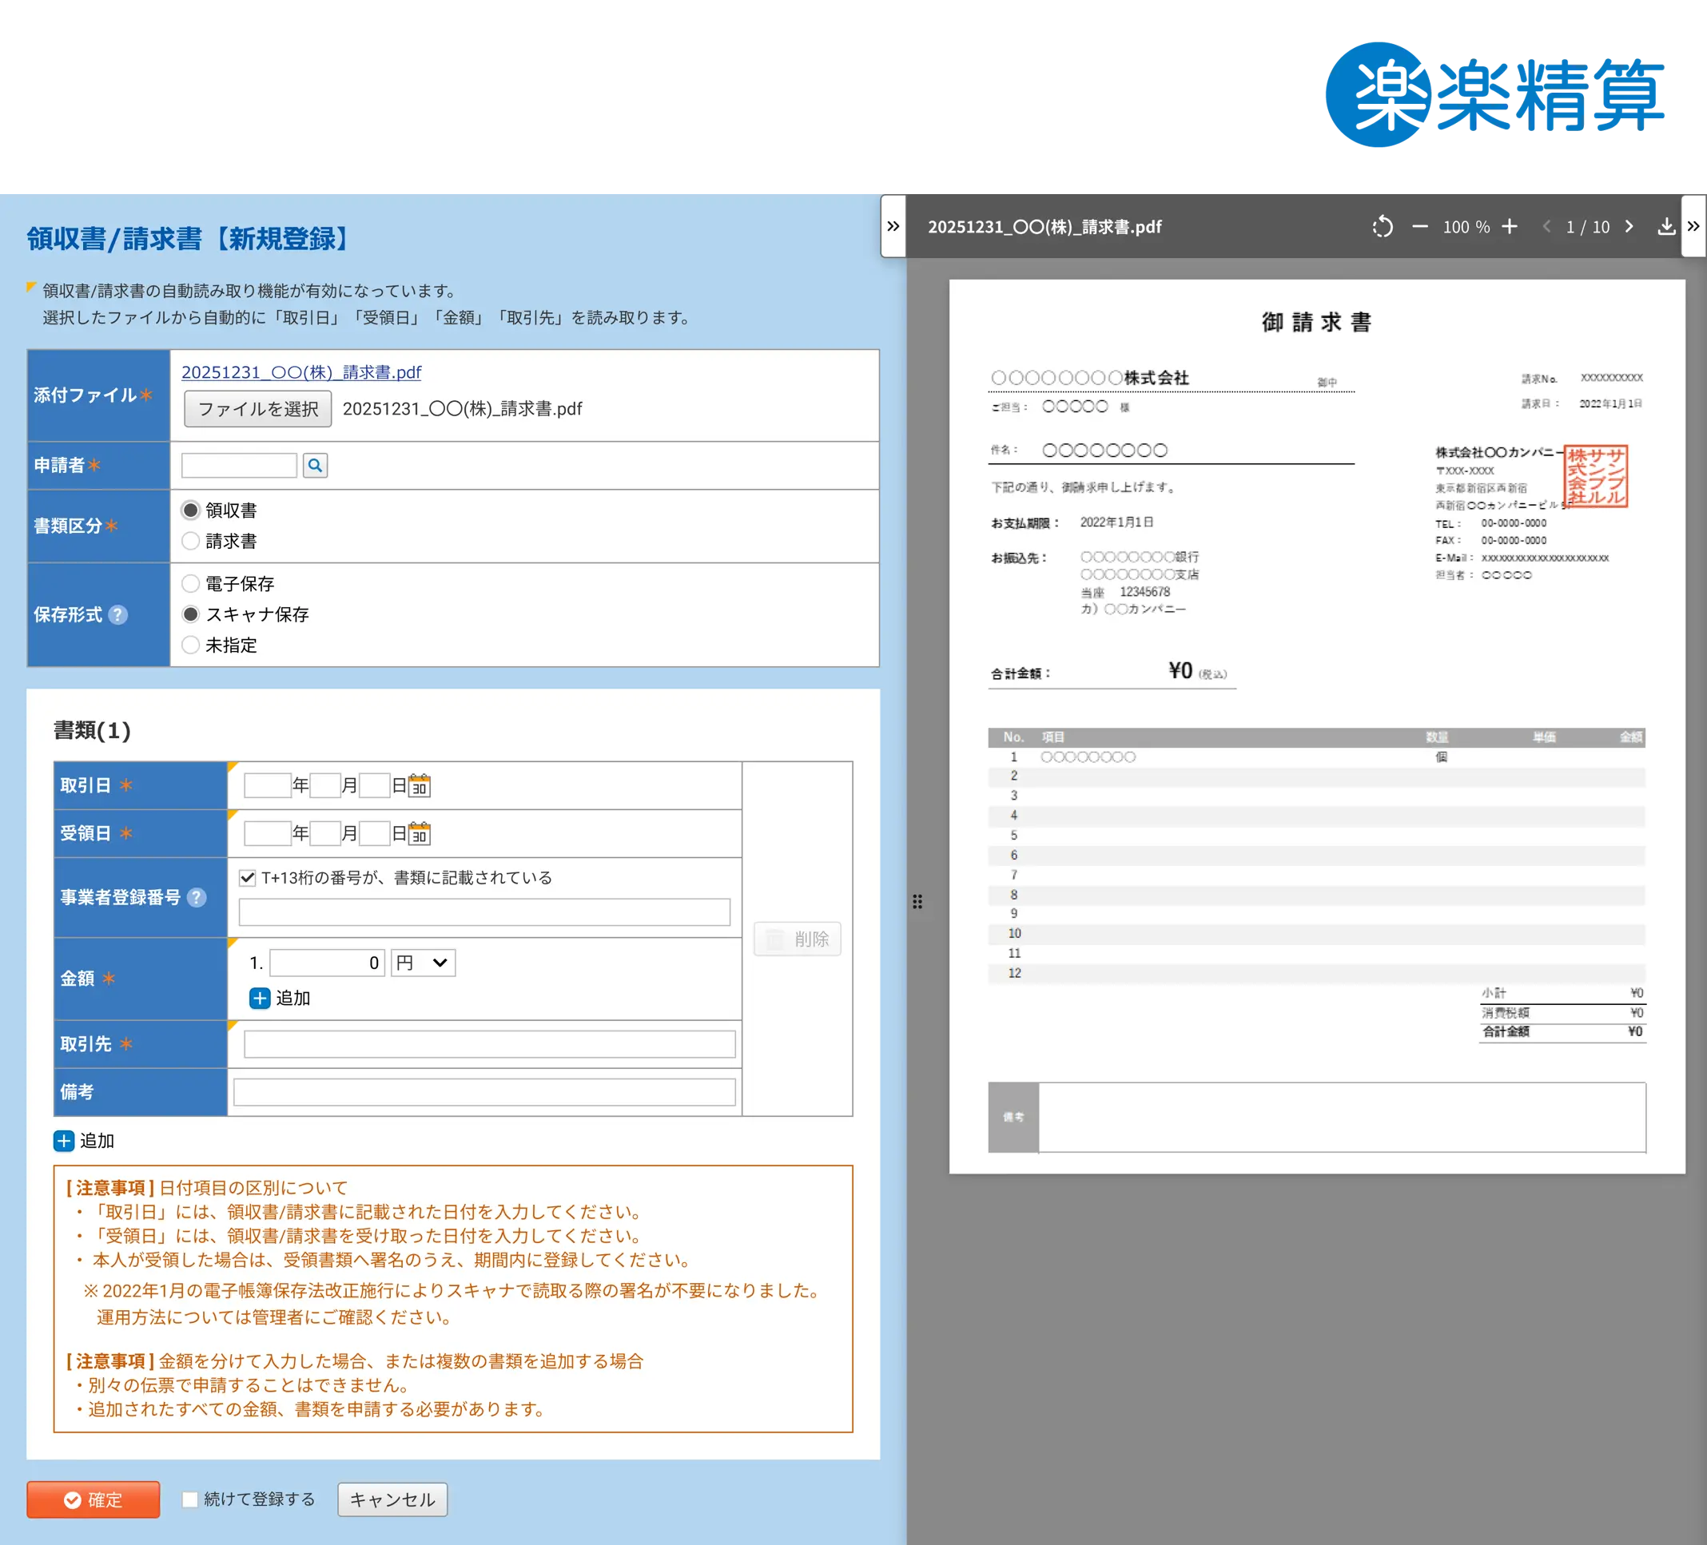Click the 確定 confirm button
The height and width of the screenshot is (1545, 1707).
pyautogui.click(x=94, y=1499)
